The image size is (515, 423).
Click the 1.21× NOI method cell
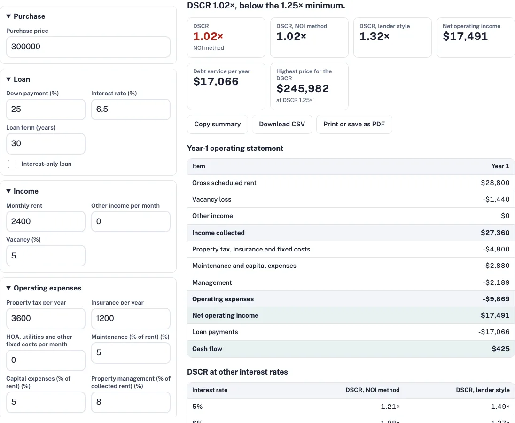coord(390,407)
